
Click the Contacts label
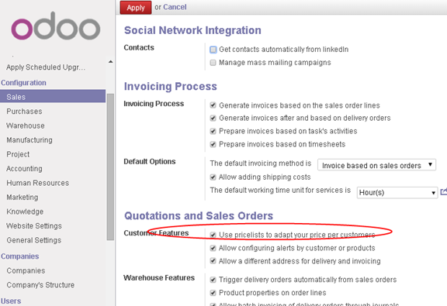[139, 47]
